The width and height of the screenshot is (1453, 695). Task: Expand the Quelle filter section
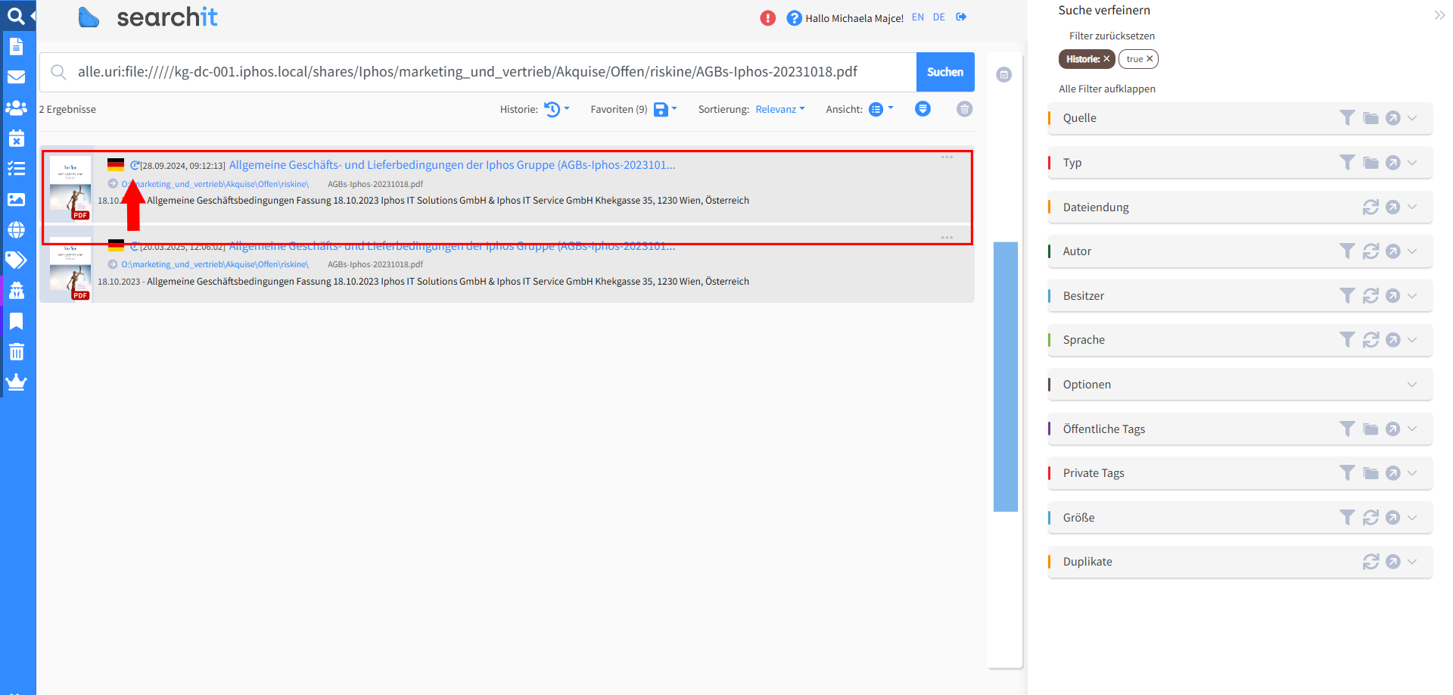(x=1412, y=118)
